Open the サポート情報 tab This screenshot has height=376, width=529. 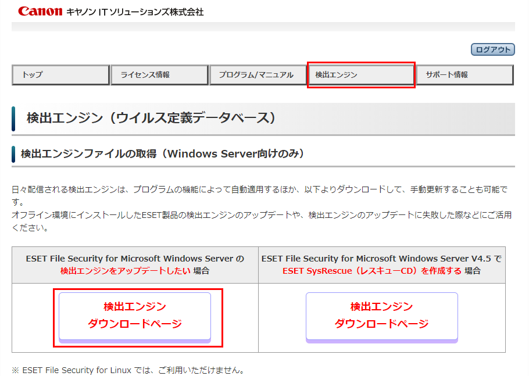point(464,75)
